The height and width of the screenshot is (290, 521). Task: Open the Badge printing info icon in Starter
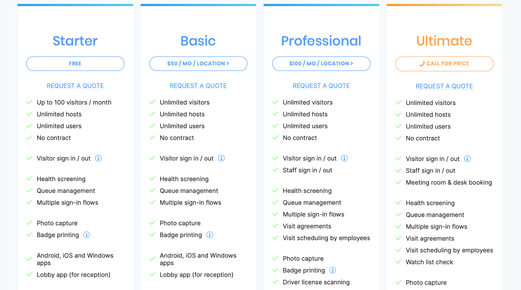tap(86, 235)
